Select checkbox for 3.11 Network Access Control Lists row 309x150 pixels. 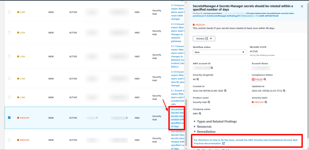pos(9,56)
